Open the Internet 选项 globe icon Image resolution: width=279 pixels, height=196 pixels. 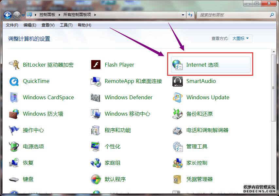[177, 65]
